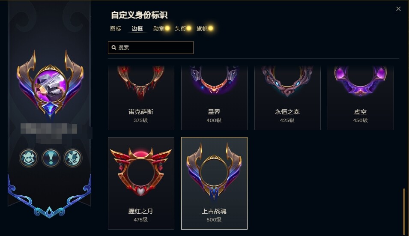The height and width of the screenshot is (236, 409).
Task: Click the 搜索 search input field
Action: pos(151,48)
